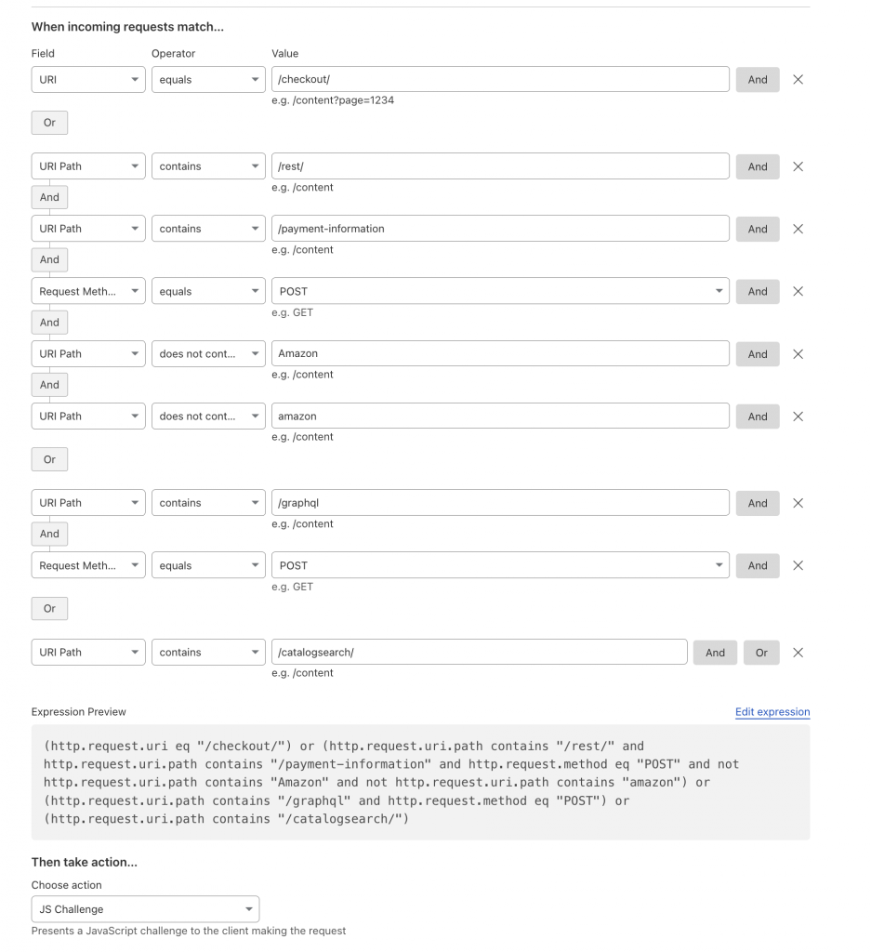Open the POST value dropdown for /graphql rule
Screen dimensions: 871x952
(x=502, y=565)
